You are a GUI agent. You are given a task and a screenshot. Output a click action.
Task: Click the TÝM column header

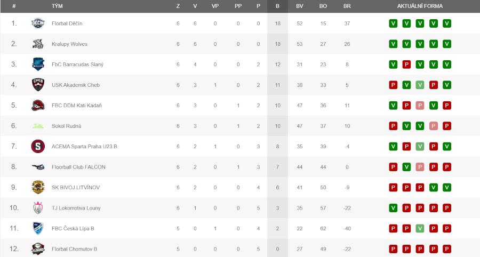[57, 6]
